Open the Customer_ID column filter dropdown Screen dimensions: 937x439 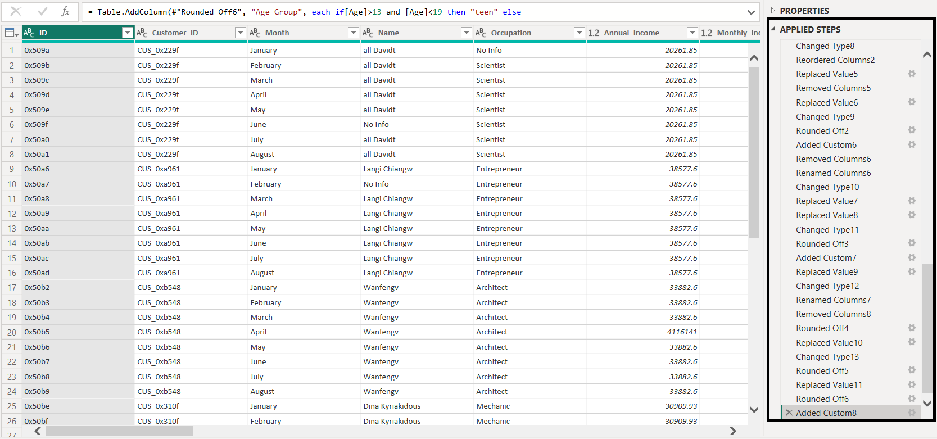pos(241,33)
